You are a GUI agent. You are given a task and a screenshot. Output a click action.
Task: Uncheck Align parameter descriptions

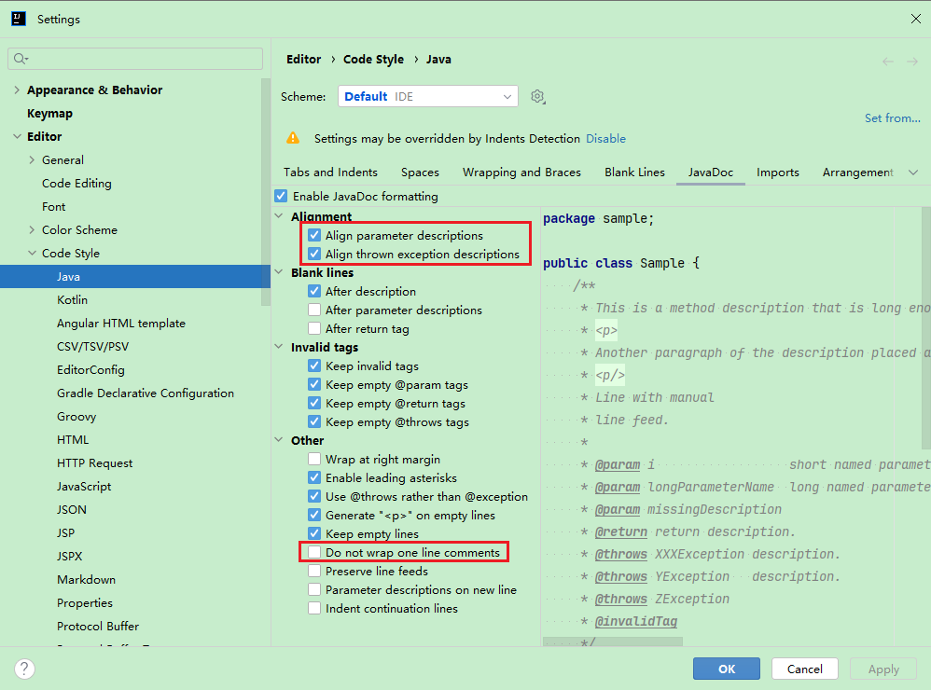click(x=314, y=236)
